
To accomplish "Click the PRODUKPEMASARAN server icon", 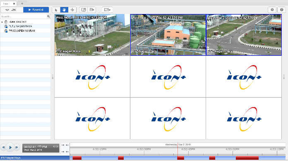I will coord(6,31).
